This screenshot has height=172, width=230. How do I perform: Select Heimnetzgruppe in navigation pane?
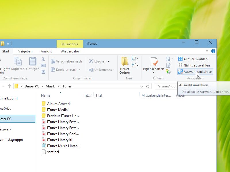point(11,140)
